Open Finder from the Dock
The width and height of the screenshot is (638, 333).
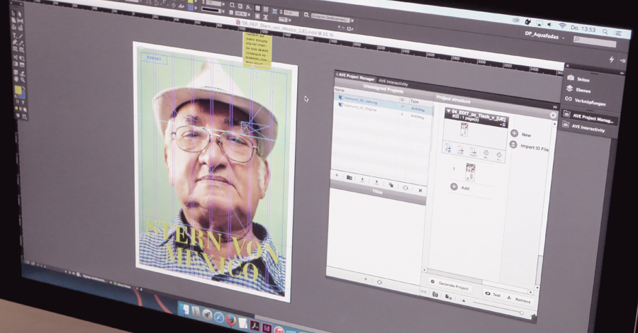(185, 310)
